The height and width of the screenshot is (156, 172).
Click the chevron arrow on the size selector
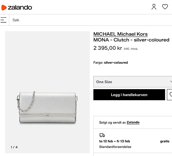[x=171, y=82]
